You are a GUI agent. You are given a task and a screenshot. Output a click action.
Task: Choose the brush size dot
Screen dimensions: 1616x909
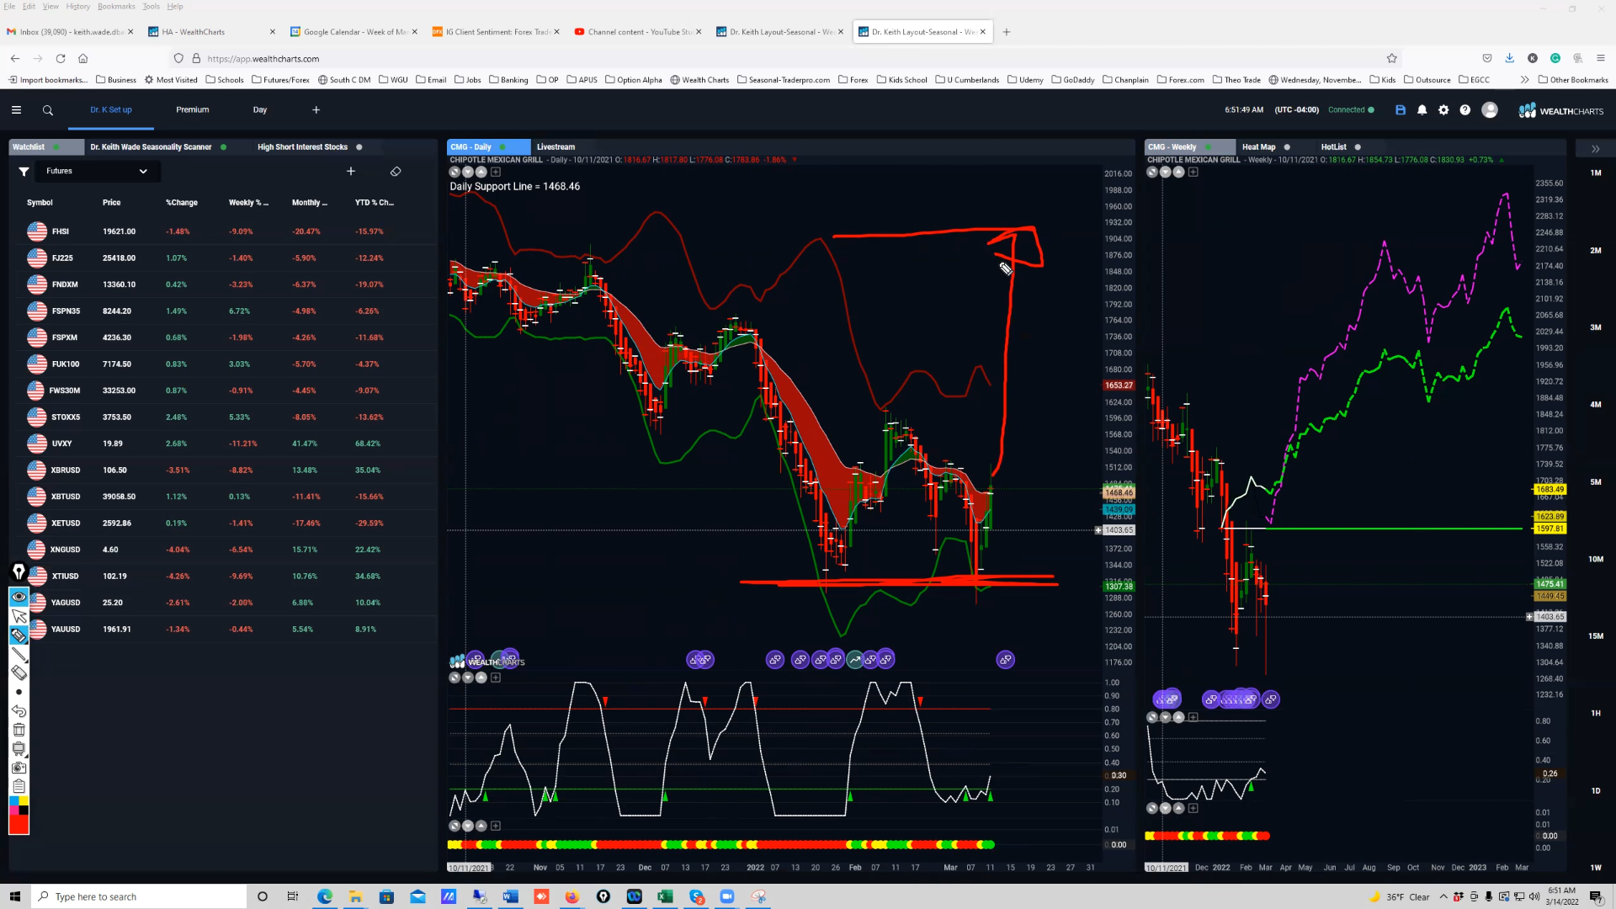[19, 692]
